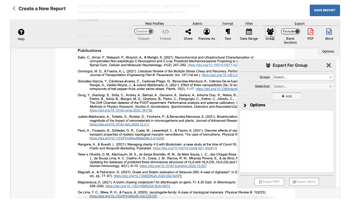
Task: Open the PhysRevMaterials.5.014204 DOI link
Action: (127, 138)
